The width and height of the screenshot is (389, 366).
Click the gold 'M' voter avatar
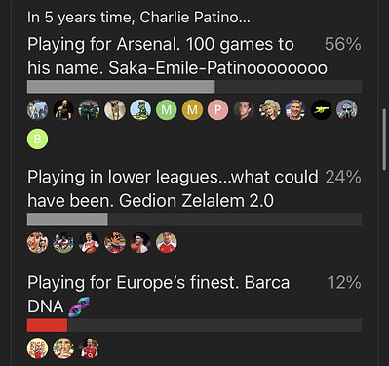pyautogui.click(x=192, y=110)
